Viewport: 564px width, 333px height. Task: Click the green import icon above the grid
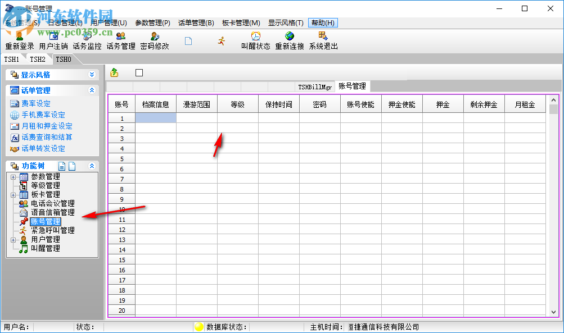coord(115,72)
